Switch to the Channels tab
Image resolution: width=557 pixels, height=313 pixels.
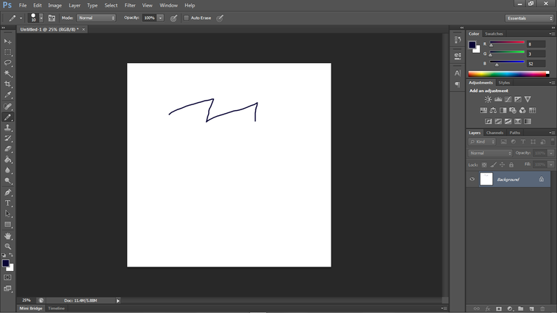click(495, 133)
